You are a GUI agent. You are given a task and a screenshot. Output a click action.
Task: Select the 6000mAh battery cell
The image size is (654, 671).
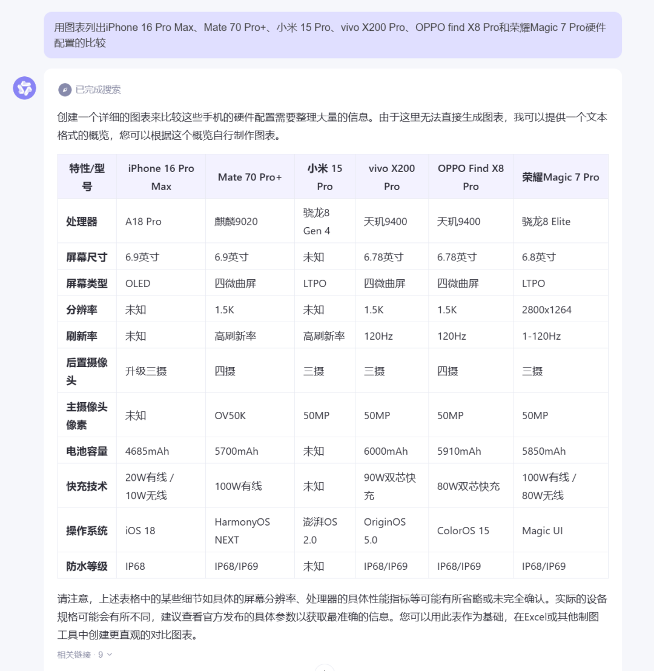[392, 451]
